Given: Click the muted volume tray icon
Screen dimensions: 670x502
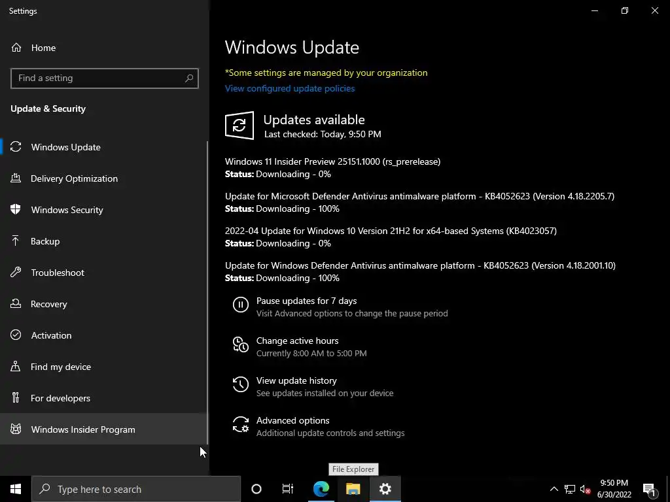Looking at the screenshot, I should [586, 489].
